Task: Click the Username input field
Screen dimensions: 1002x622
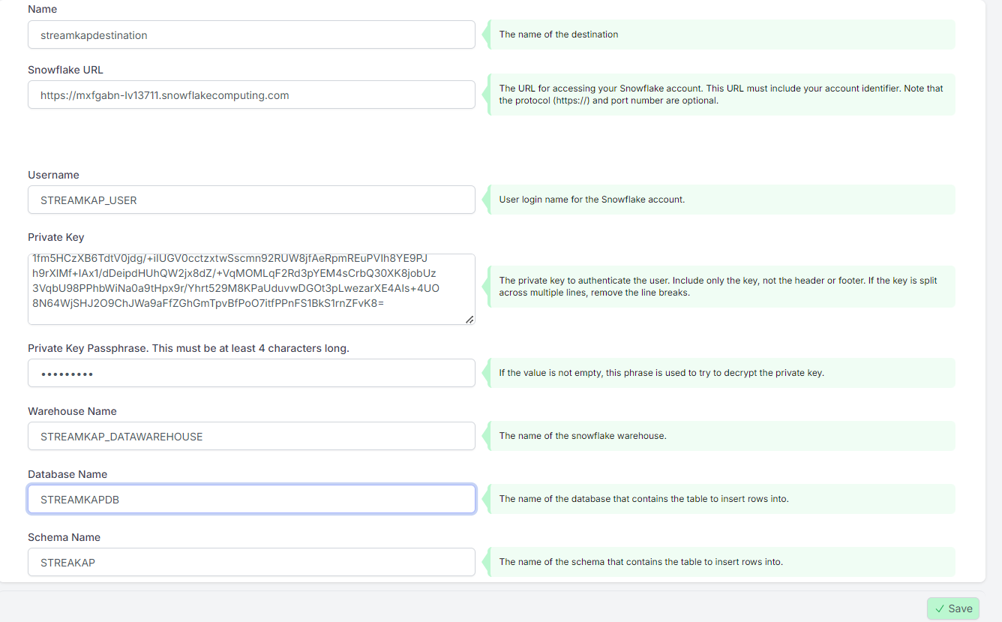Action: coord(251,200)
